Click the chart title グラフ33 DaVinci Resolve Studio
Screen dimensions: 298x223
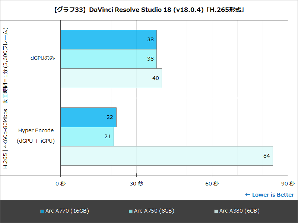point(149,10)
